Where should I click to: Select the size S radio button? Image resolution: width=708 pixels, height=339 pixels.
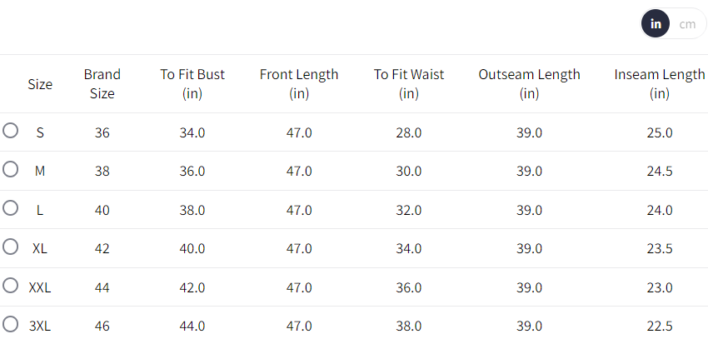[11, 131]
